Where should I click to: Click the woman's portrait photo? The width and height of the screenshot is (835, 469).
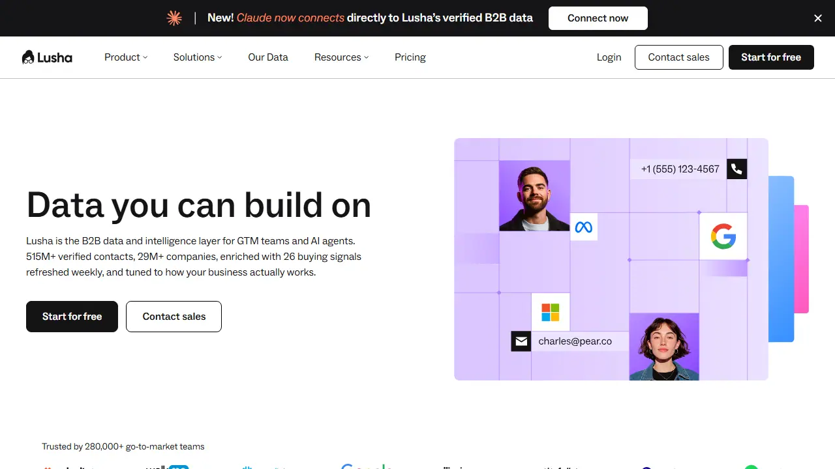coord(664,347)
